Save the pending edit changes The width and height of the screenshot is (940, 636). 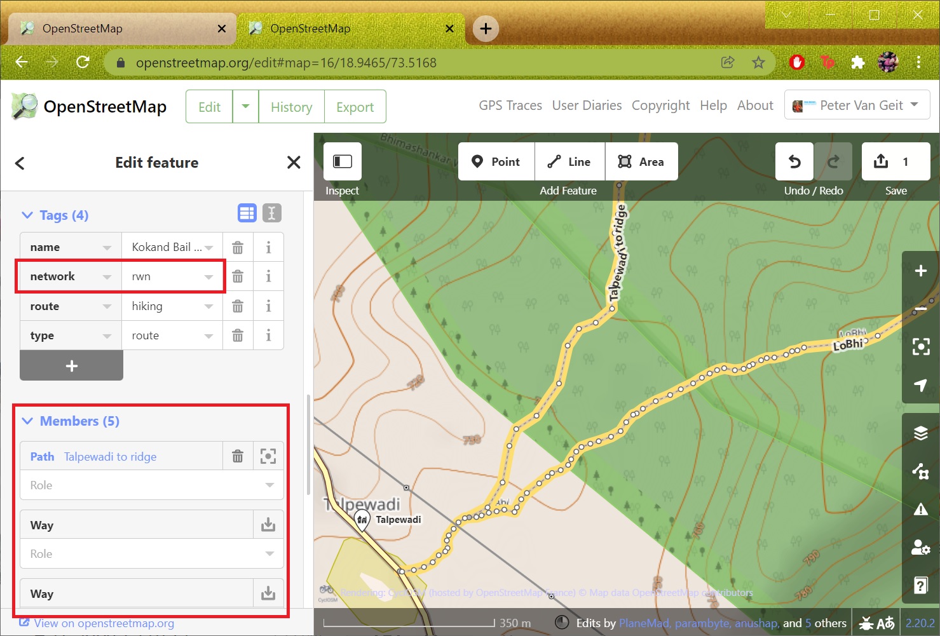tap(896, 161)
